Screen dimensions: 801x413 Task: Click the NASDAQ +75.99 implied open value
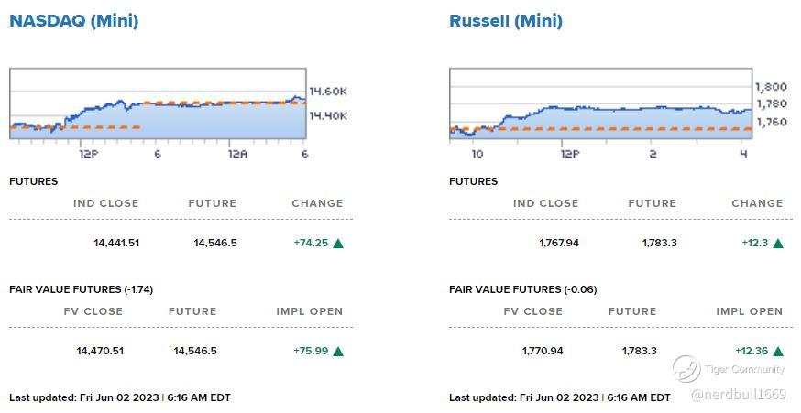point(311,352)
